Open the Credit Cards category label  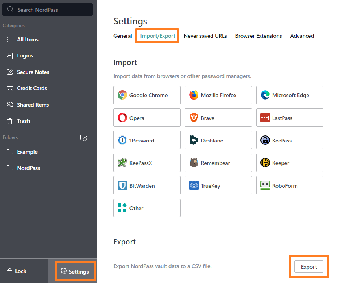coord(32,89)
